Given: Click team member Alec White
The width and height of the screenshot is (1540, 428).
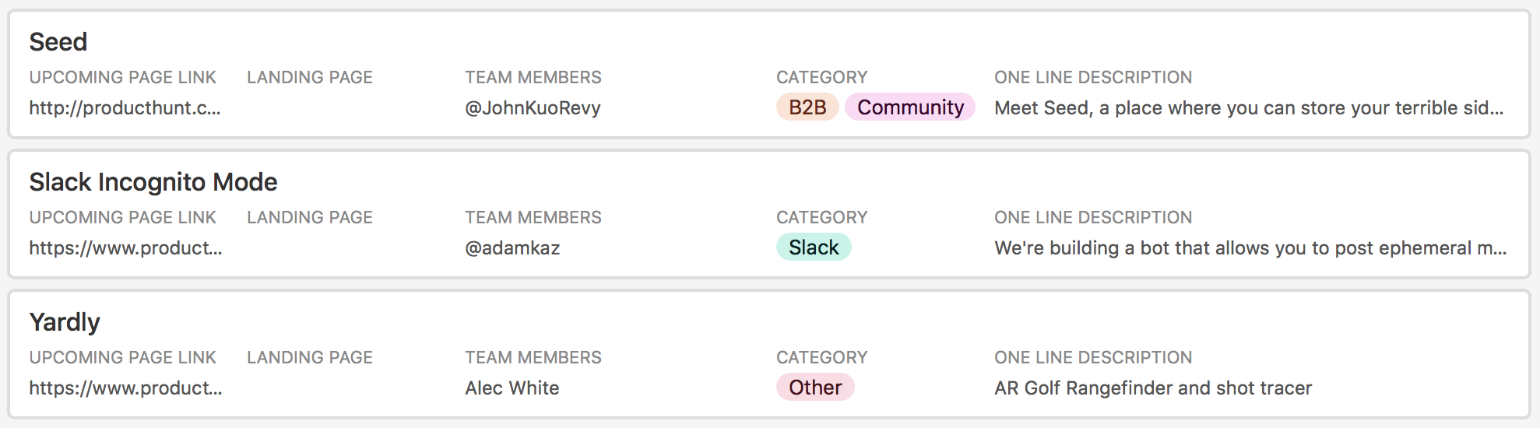Looking at the screenshot, I should coord(512,388).
